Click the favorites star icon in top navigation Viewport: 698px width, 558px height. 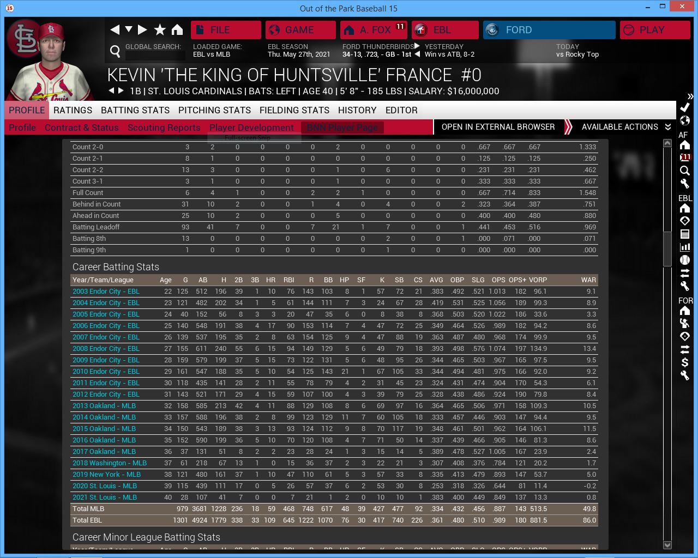coord(160,29)
